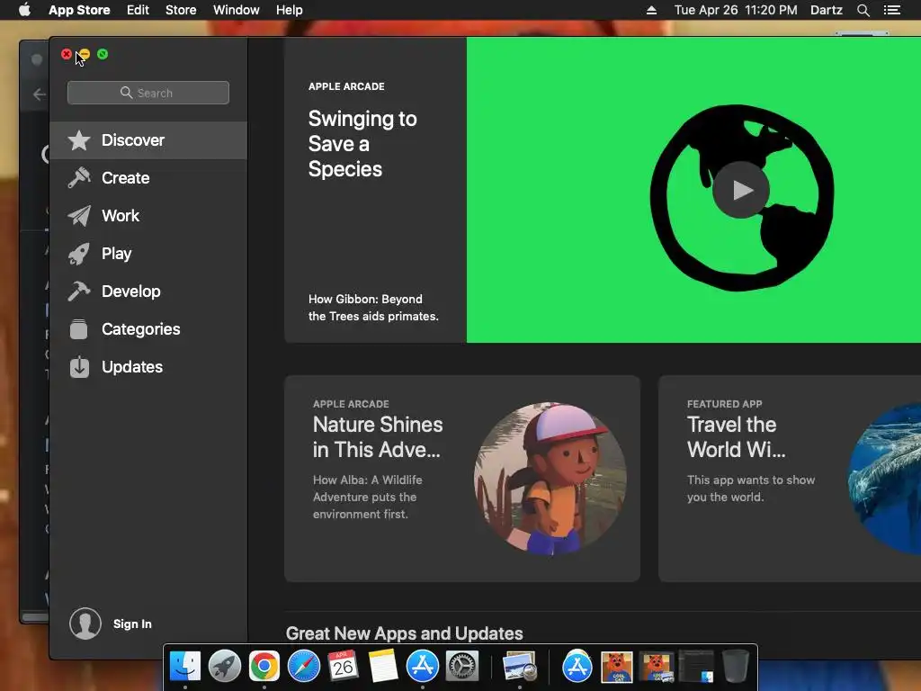
Task: Open the Updates section in sidebar
Action: coord(148,367)
